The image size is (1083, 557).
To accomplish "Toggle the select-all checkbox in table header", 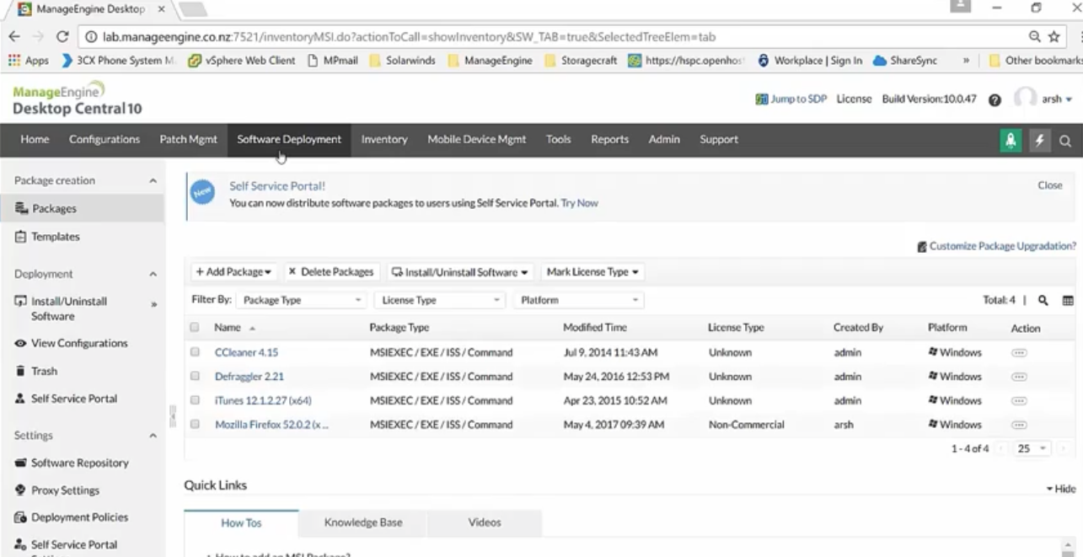I will (195, 328).
